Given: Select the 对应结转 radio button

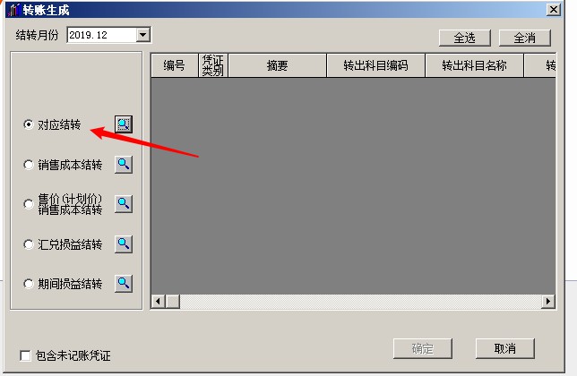Looking at the screenshot, I should point(29,124).
